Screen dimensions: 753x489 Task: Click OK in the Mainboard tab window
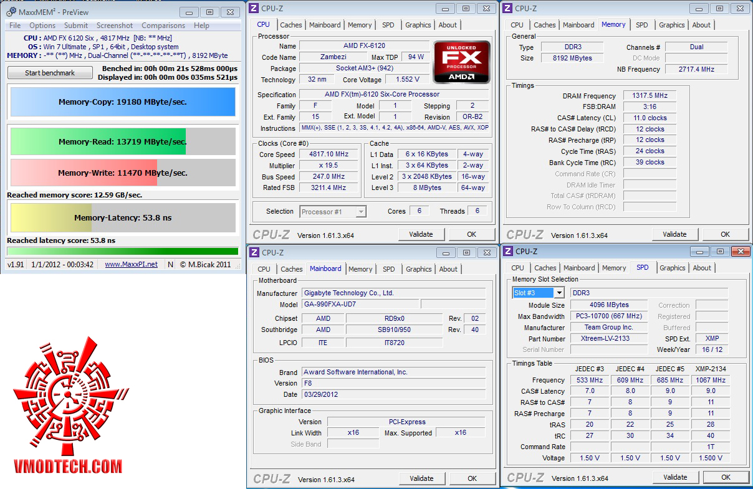click(x=472, y=478)
